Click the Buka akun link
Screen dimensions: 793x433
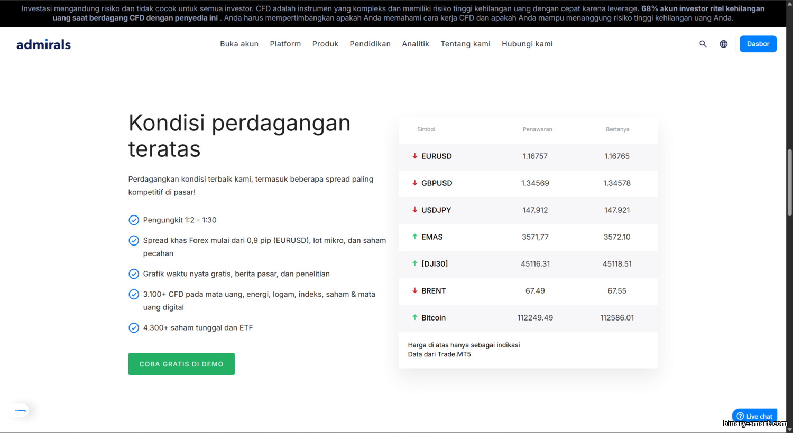[x=239, y=44]
